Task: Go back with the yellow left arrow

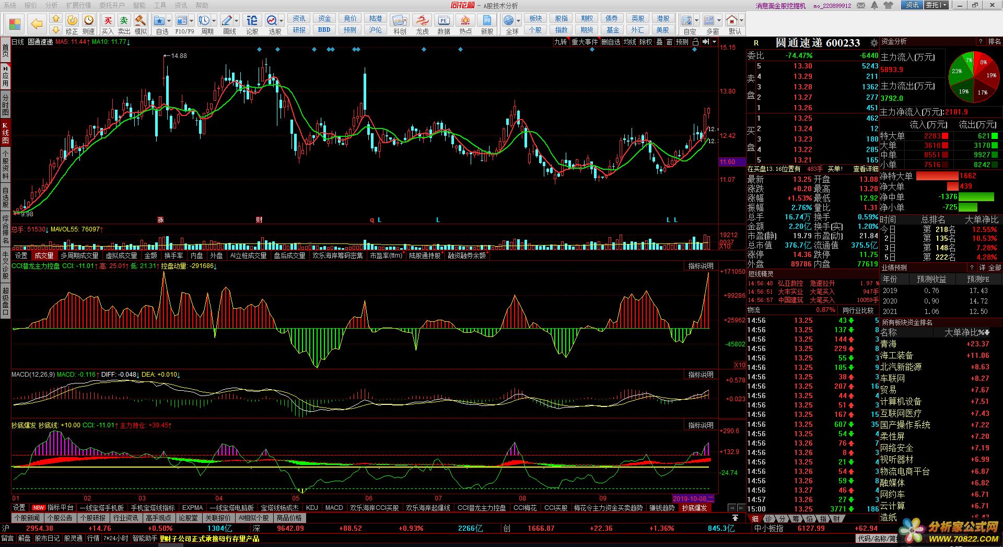Action: [x=37, y=24]
